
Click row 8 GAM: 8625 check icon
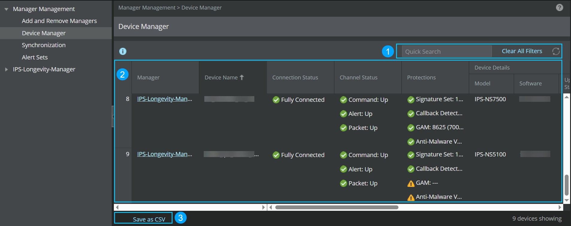click(x=411, y=128)
